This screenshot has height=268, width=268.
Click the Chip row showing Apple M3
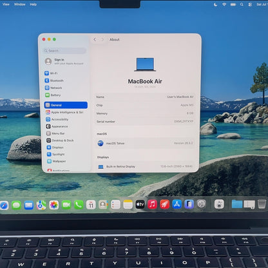click(145, 105)
